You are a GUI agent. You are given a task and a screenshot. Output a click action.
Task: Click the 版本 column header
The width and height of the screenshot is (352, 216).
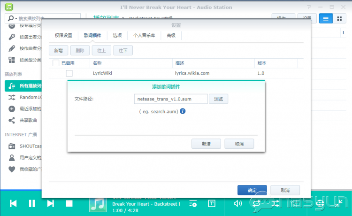276,63
